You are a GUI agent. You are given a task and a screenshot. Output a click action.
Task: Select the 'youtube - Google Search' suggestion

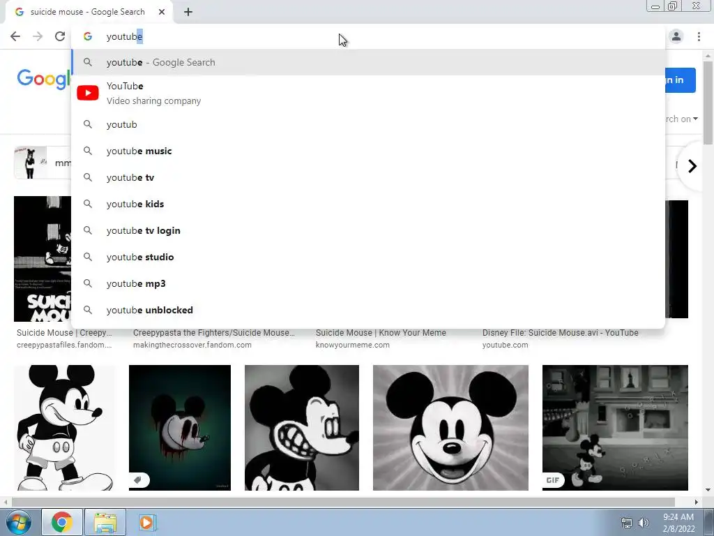click(368, 62)
